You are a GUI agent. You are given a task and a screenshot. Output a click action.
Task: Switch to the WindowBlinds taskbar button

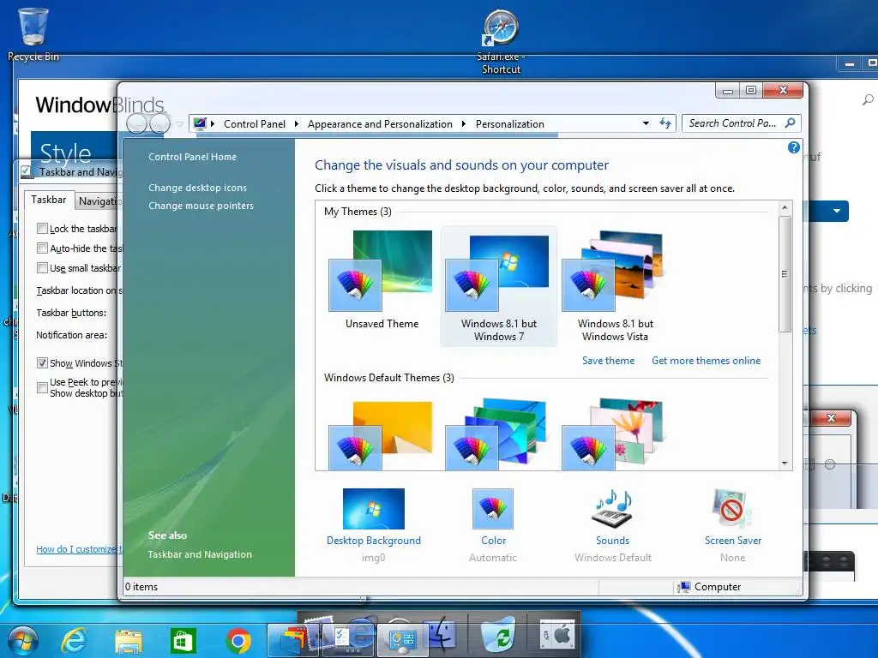293,639
